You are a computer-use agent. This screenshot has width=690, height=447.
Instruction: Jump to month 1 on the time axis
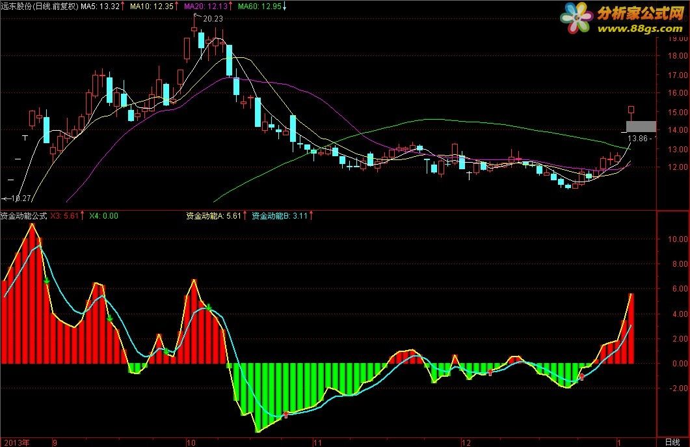click(x=618, y=442)
